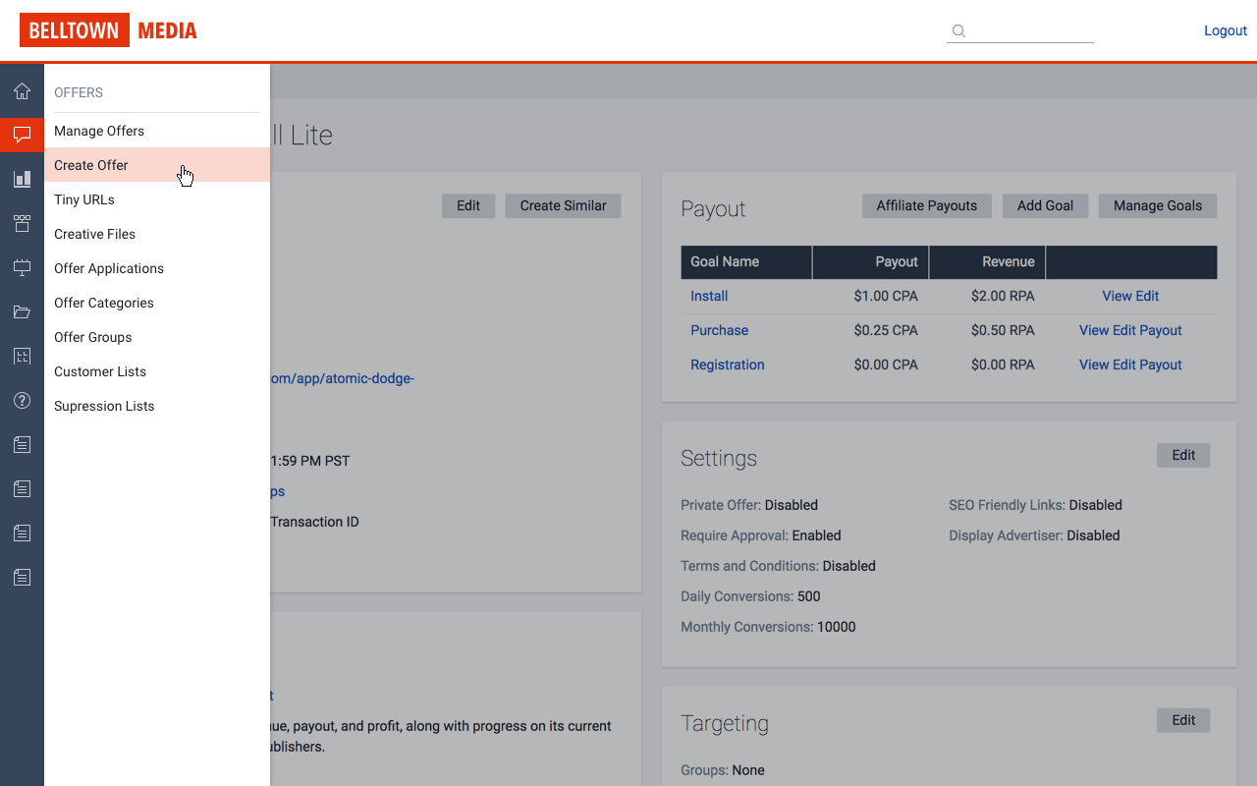Select the Offers speech-bubble sidebar icon
1257x786 pixels.
coord(22,135)
